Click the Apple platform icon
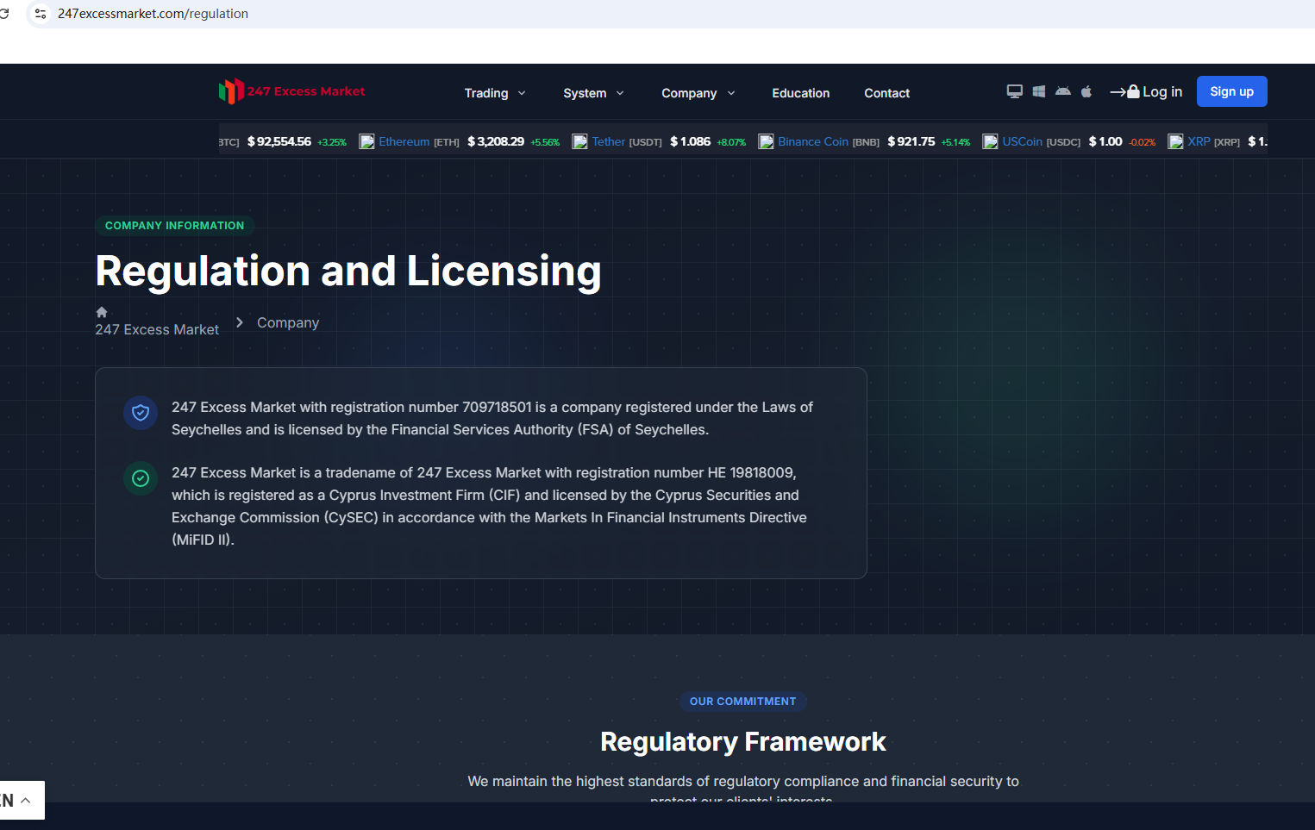The width and height of the screenshot is (1315, 830). (1086, 91)
